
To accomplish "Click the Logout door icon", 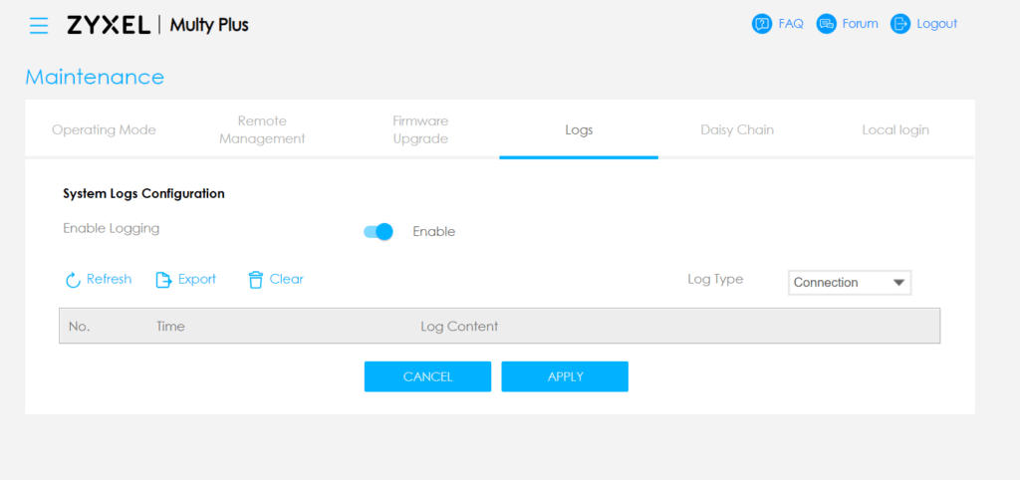I will (900, 24).
